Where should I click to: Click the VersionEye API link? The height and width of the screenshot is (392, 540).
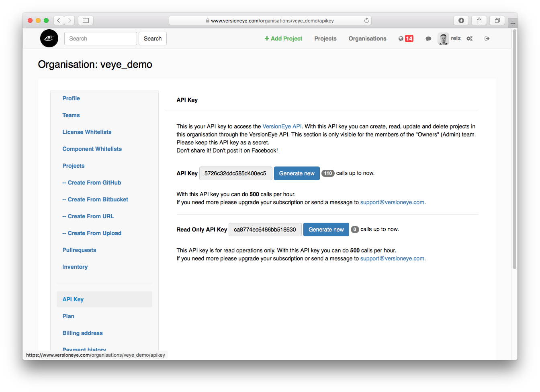(282, 126)
